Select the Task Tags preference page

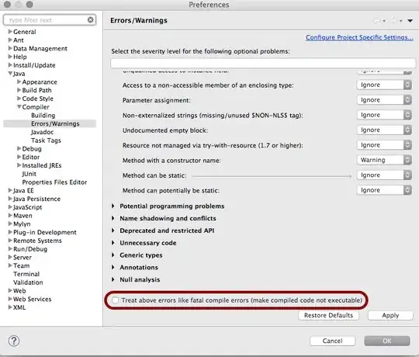tap(46, 140)
